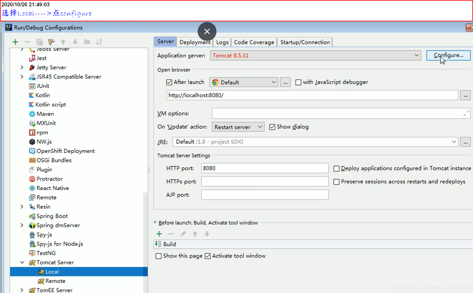
Task: Click the round X overlay close button
Action: coord(207,31)
